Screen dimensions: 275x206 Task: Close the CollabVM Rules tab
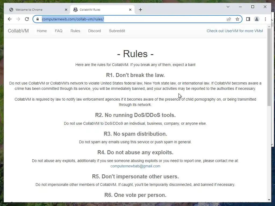tap(130, 10)
